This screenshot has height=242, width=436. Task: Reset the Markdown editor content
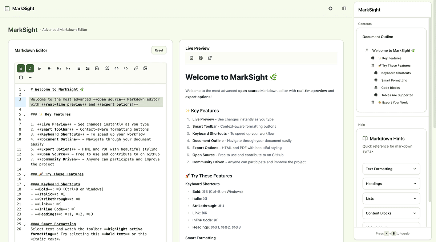coord(159,50)
